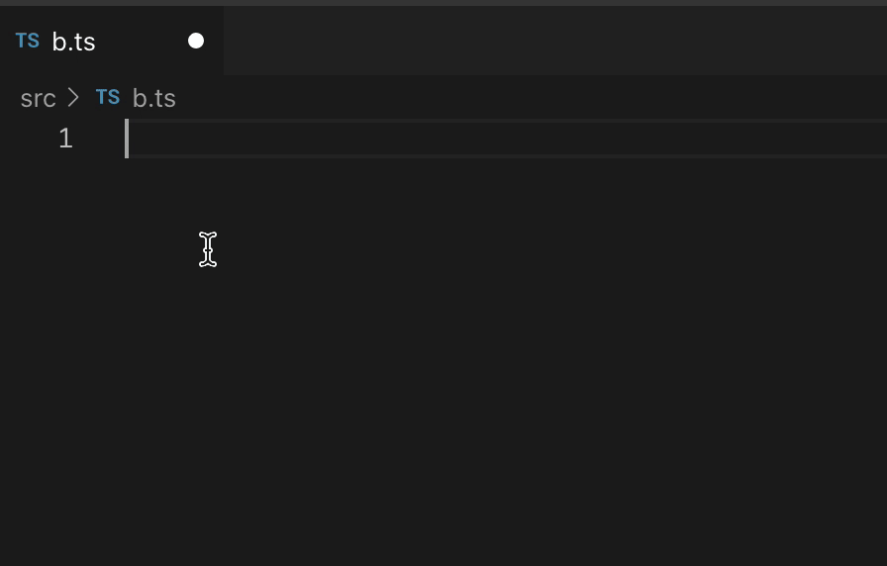Click the chevron separator after src breadcrumb

coord(73,98)
